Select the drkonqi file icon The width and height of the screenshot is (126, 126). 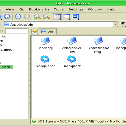coord(45,41)
